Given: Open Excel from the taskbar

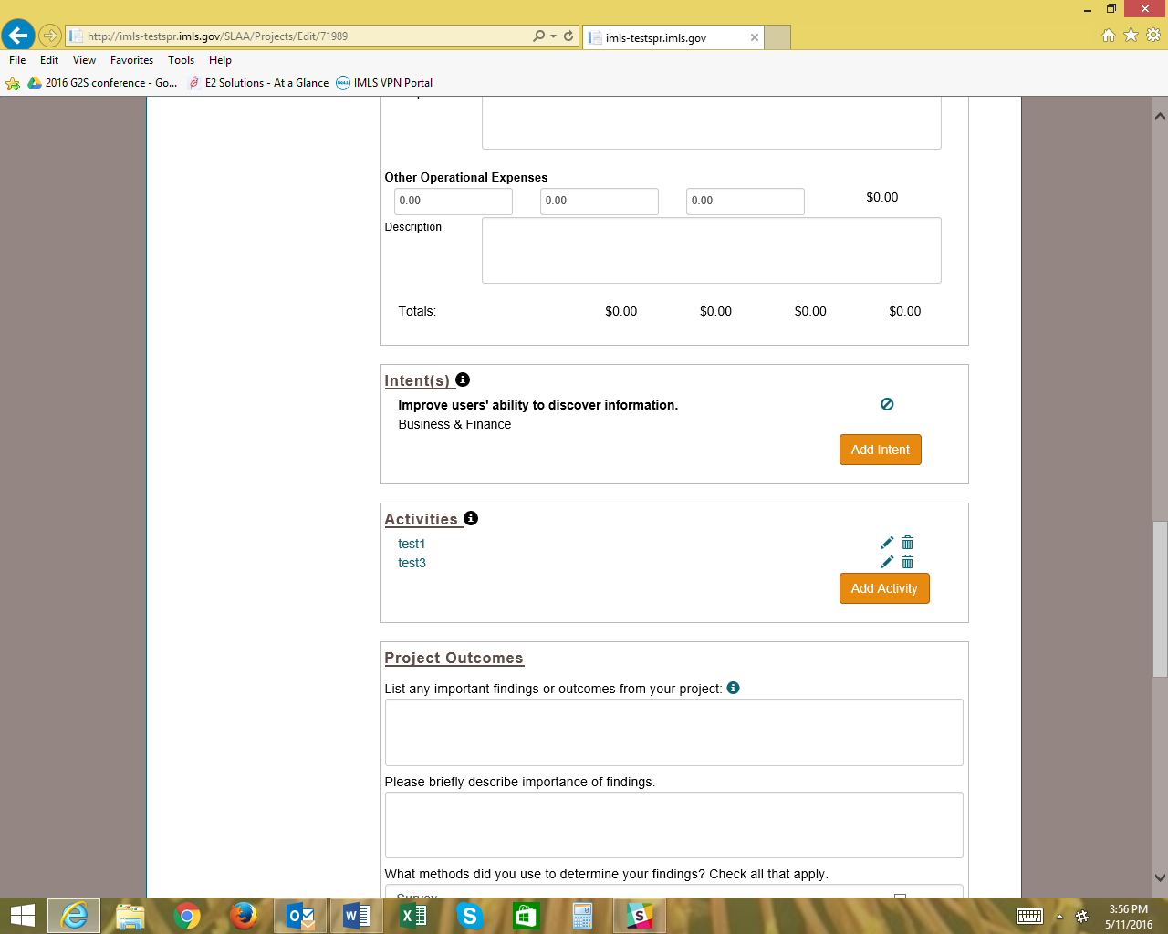Looking at the screenshot, I should click(413, 916).
